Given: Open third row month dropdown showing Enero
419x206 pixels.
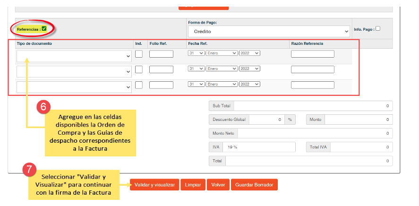Looking at the screenshot, I should pos(222,84).
